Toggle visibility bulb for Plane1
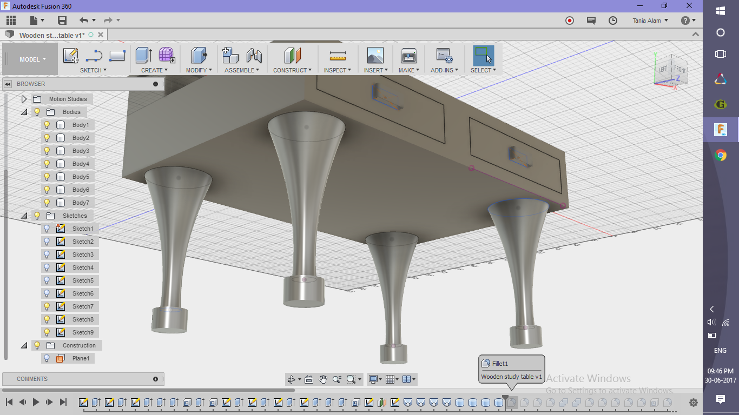Screen dimensions: 739x415 pos(47,358)
